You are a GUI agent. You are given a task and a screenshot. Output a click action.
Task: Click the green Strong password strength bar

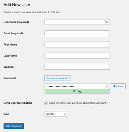click(x=77, y=91)
